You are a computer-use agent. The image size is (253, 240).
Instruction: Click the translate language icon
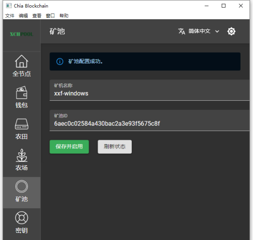[181, 31]
